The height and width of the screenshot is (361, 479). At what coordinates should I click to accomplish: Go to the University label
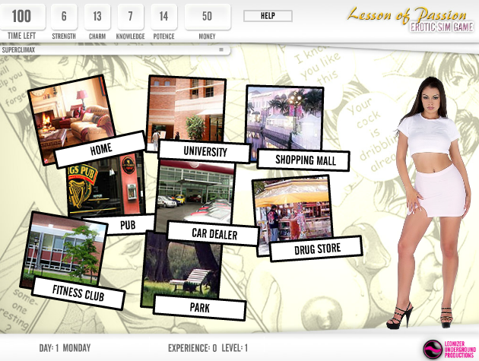tap(205, 151)
